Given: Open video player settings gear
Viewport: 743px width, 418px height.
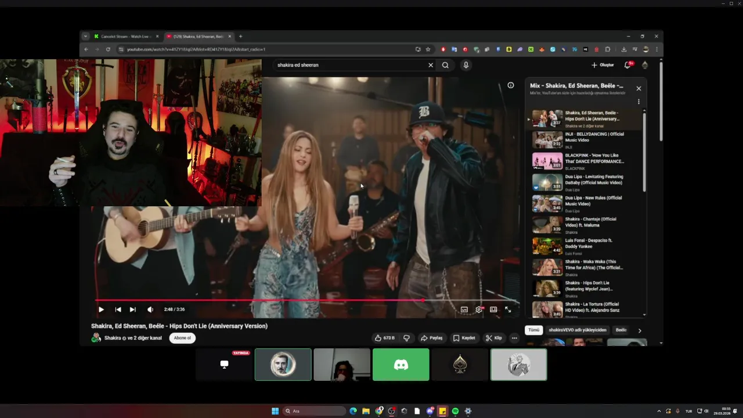Looking at the screenshot, I should pos(479,309).
